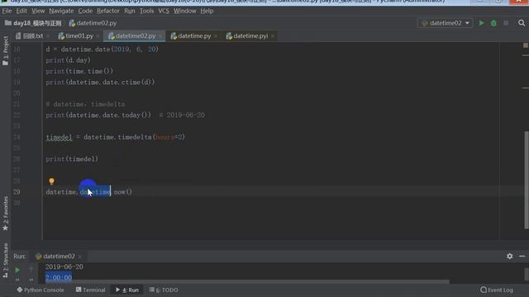Viewport: 529px width, 297px height.
Task: Open 6: TODO tool window
Action: pos(164,290)
